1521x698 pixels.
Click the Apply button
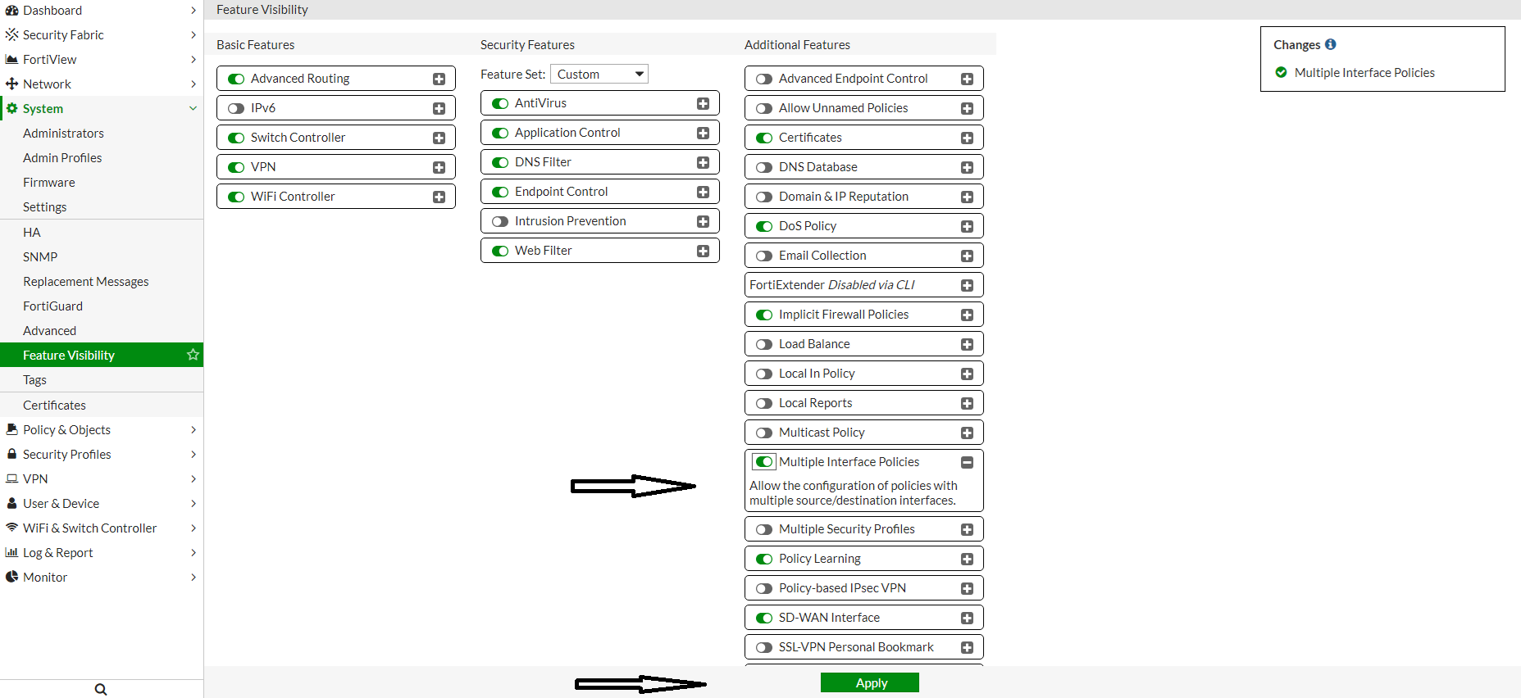pos(869,682)
